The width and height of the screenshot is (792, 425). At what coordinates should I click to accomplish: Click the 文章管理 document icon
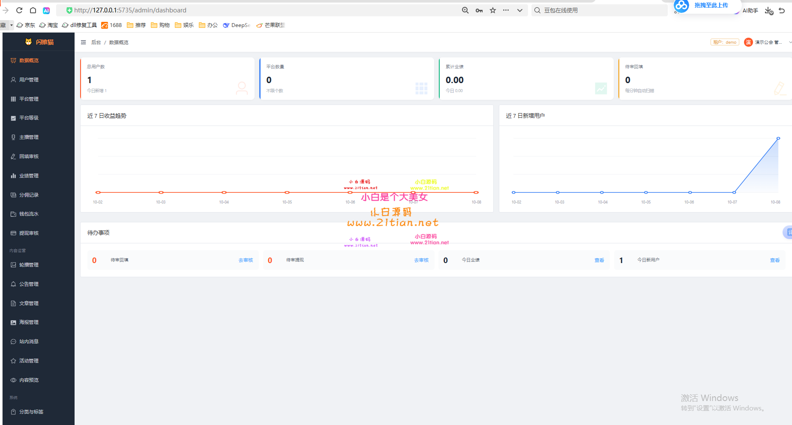tap(13, 303)
